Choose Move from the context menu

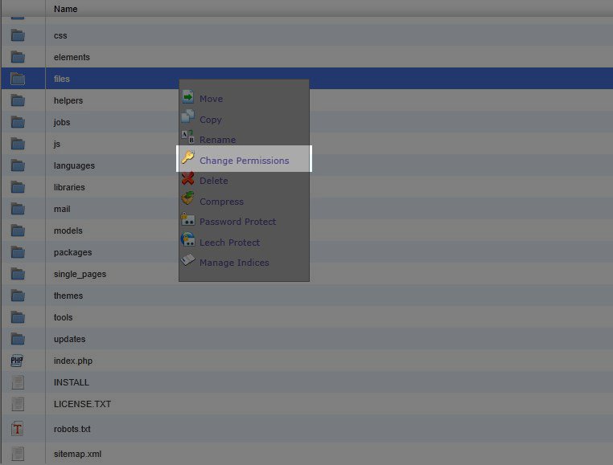coord(211,99)
